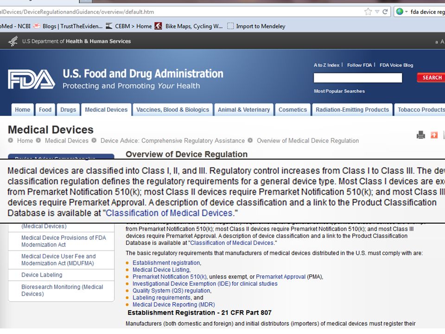Click the HHS eagle logo icon
Viewport: 445px width, 334px height.
tap(13, 41)
